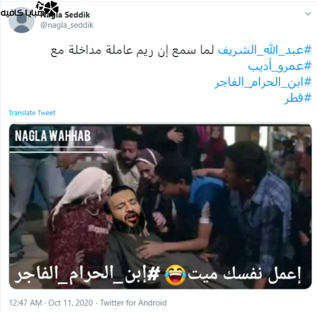This screenshot has height=312, width=317.
Task: Click the tweet's Arabic body text
Action: pos(132,50)
